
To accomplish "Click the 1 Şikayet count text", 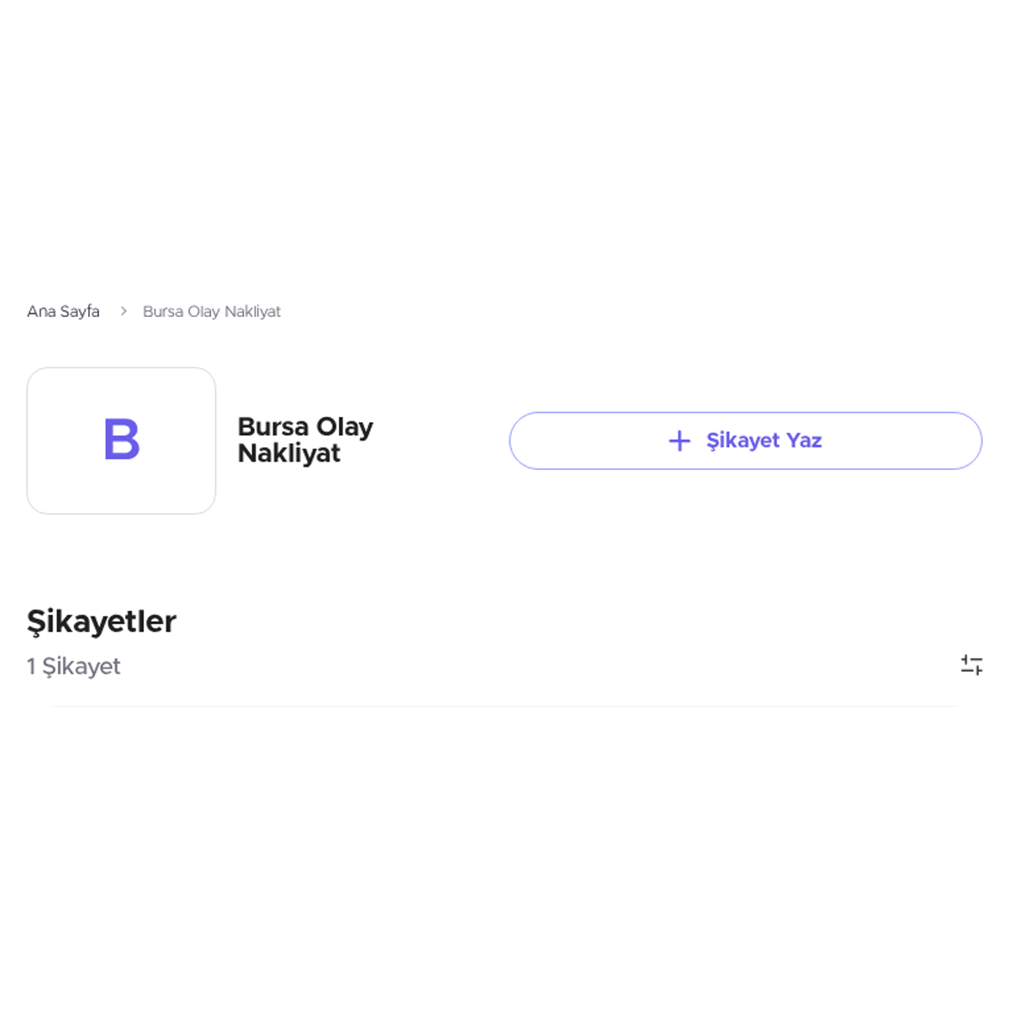I will click(74, 666).
